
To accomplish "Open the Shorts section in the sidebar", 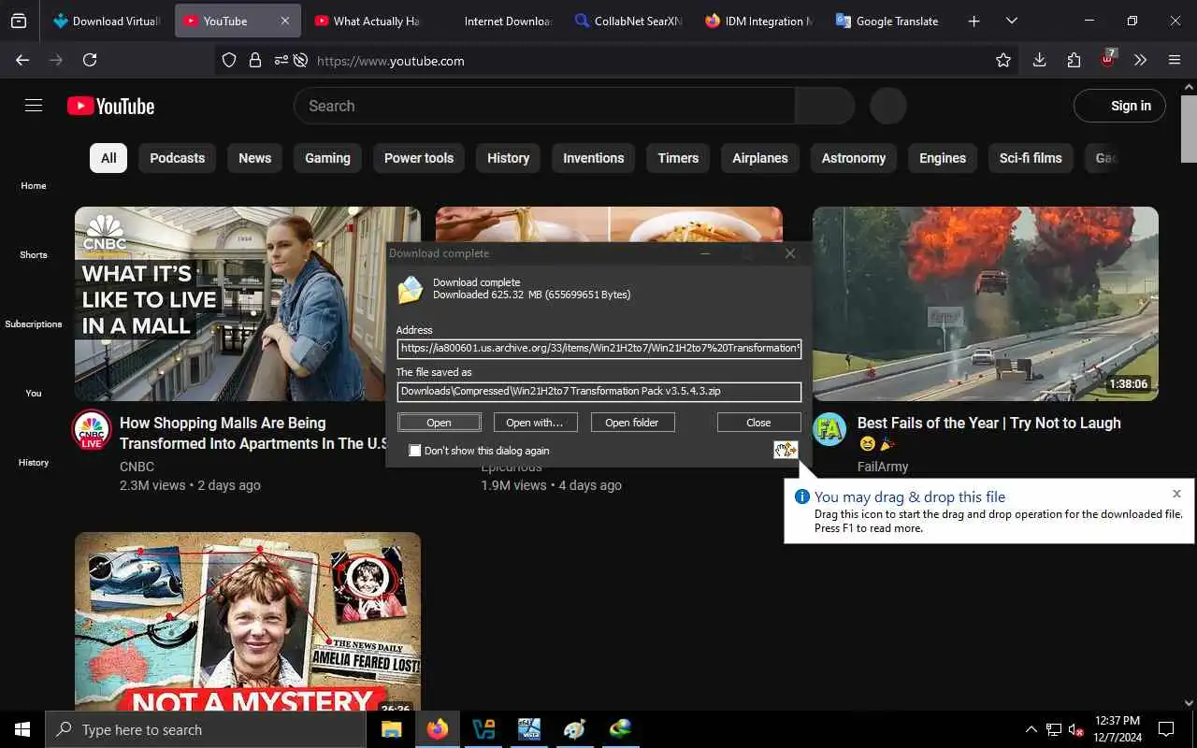I will point(34,254).
